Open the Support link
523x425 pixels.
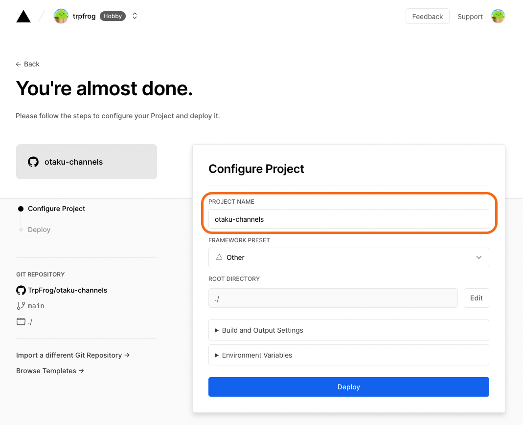tap(470, 16)
